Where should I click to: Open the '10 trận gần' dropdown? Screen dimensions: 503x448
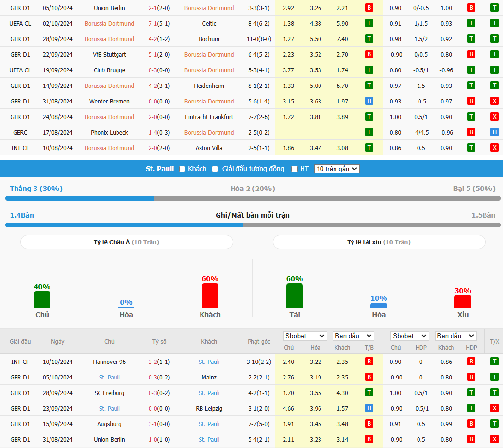[x=337, y=169]
